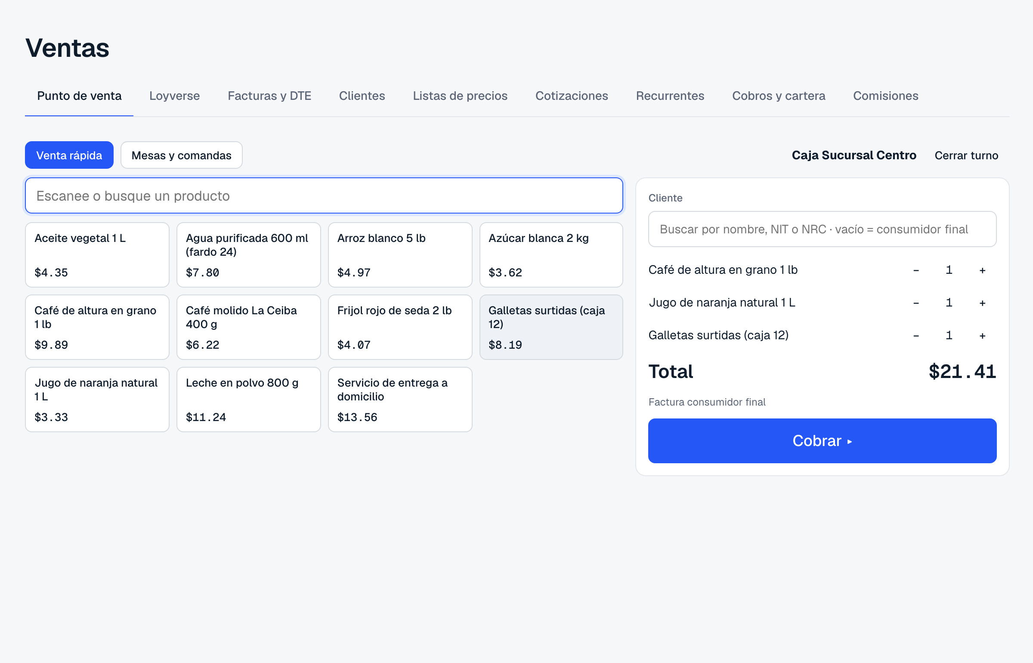Click the Cliente search field
Image resolution: width=1033 pixels, height=663 pixels.
pos(823,229)
